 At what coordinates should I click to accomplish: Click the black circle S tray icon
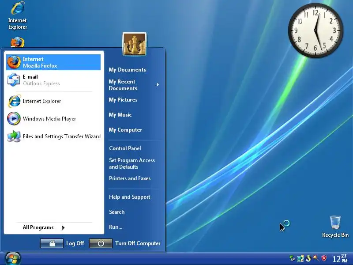tap(308, 258)
